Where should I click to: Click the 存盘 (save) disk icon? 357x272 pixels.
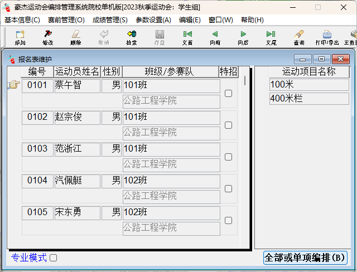pos(160,37)
